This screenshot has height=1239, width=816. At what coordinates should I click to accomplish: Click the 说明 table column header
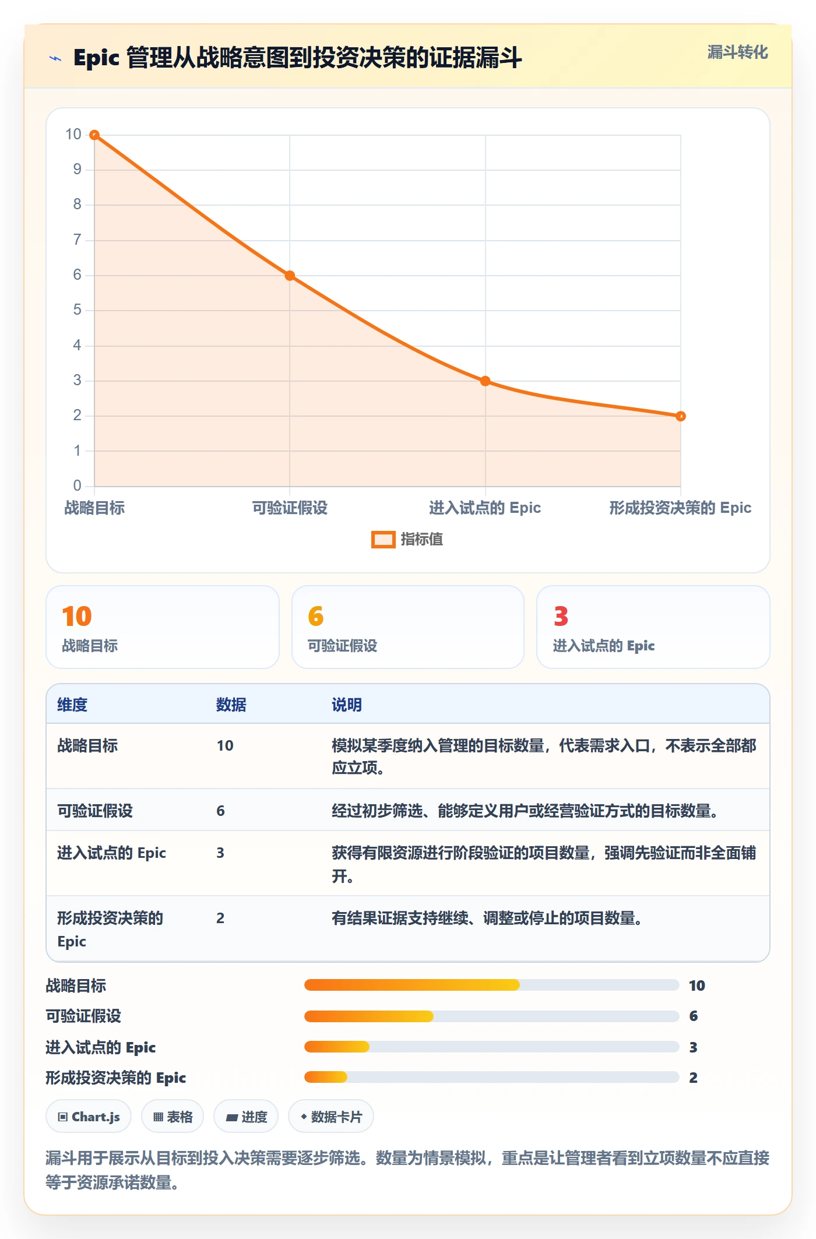tap(347, 705)
